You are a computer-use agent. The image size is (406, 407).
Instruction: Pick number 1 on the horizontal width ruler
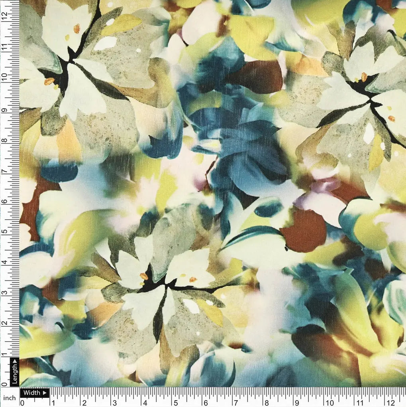click(53, 402)
